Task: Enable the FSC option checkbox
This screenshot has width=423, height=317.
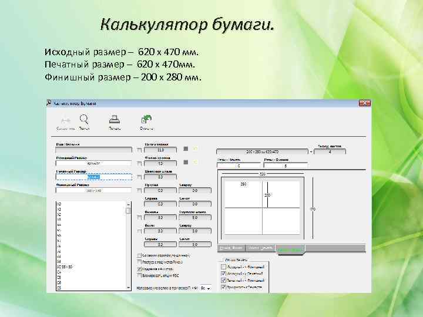Action: pos(139,275)
